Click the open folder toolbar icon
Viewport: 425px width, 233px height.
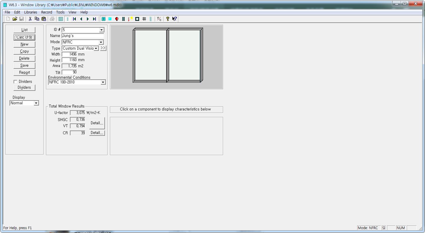(15, 19)
